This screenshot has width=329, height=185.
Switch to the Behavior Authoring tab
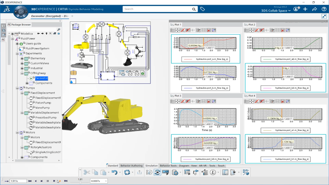132,166
